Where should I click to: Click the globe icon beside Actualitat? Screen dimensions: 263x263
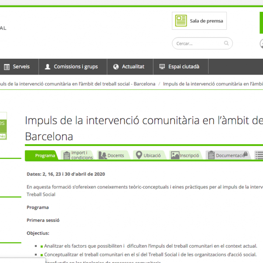tap(116, 67)
